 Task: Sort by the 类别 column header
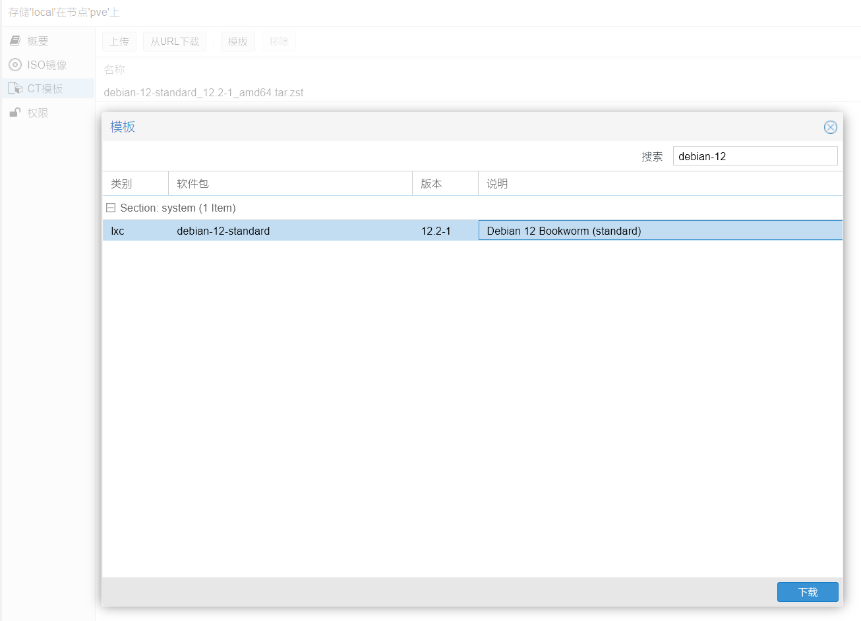pos(135,184)
